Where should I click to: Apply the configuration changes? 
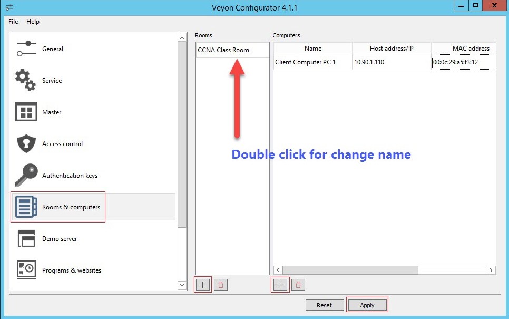click(x=367, y=305)
